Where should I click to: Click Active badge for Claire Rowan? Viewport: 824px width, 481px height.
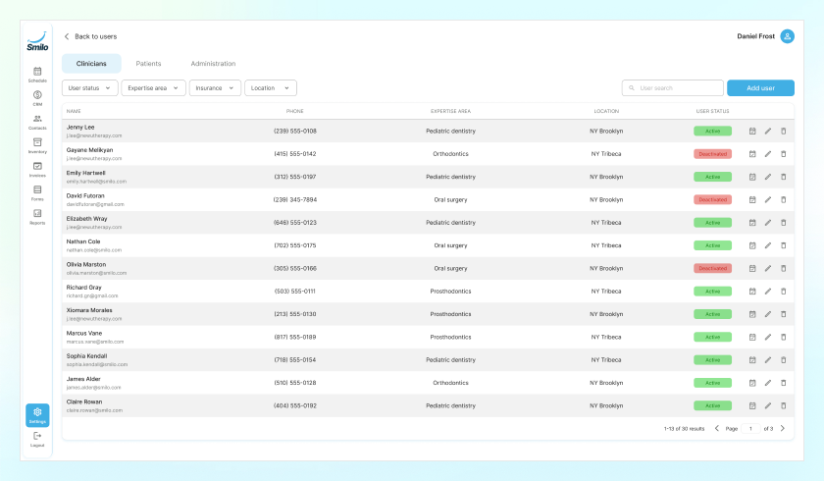712,405
